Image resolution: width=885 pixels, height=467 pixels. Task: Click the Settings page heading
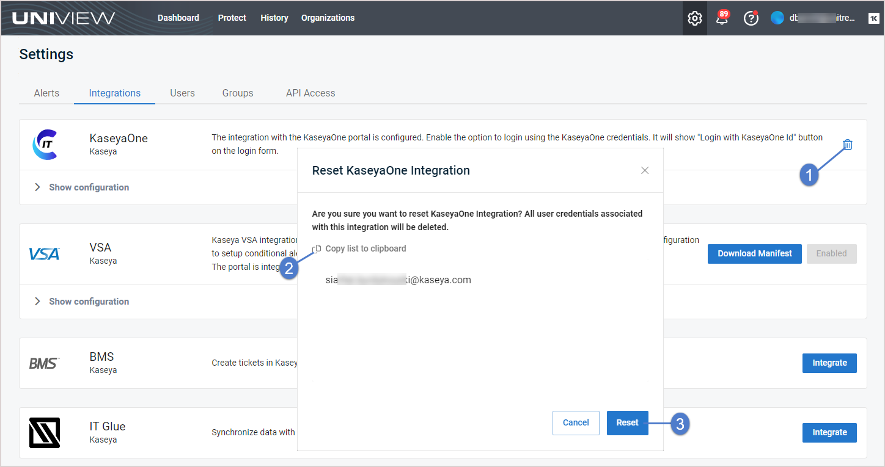46,54
